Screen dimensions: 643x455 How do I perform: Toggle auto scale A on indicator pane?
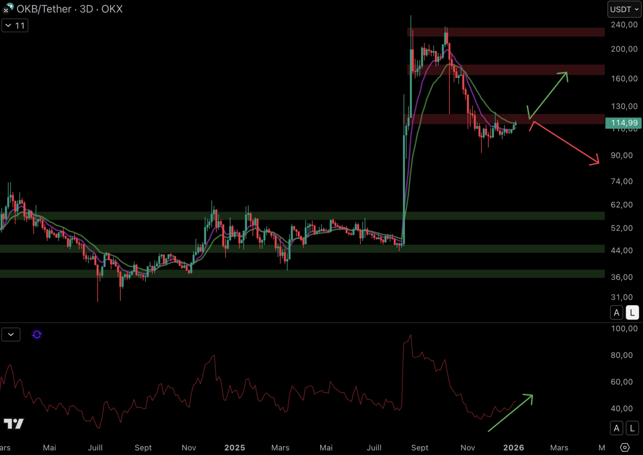click(616, 428)
